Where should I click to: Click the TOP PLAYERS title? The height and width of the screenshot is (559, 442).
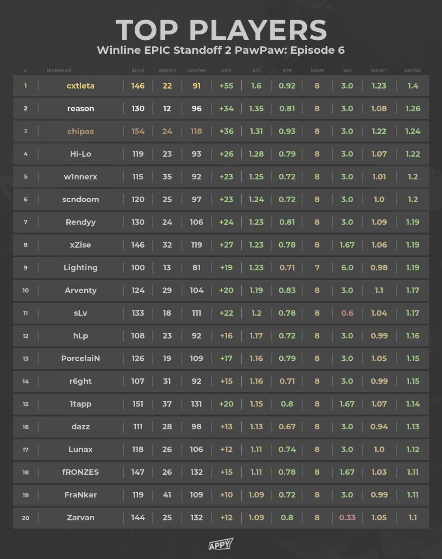click(x=221, y=30)
